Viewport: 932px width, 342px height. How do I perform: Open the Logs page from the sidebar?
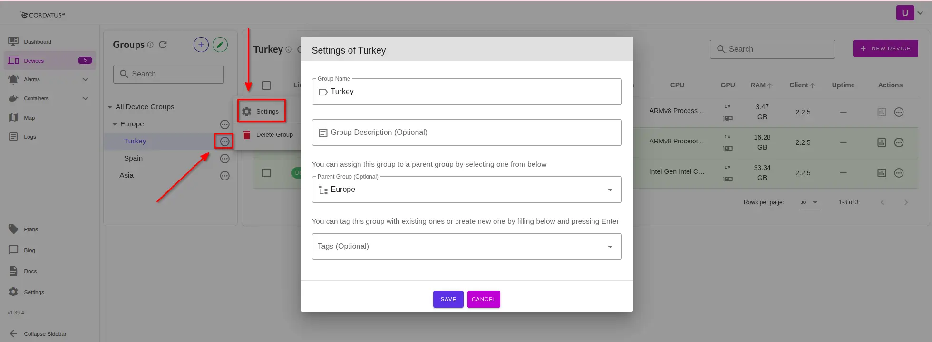[x=29, y=137]
